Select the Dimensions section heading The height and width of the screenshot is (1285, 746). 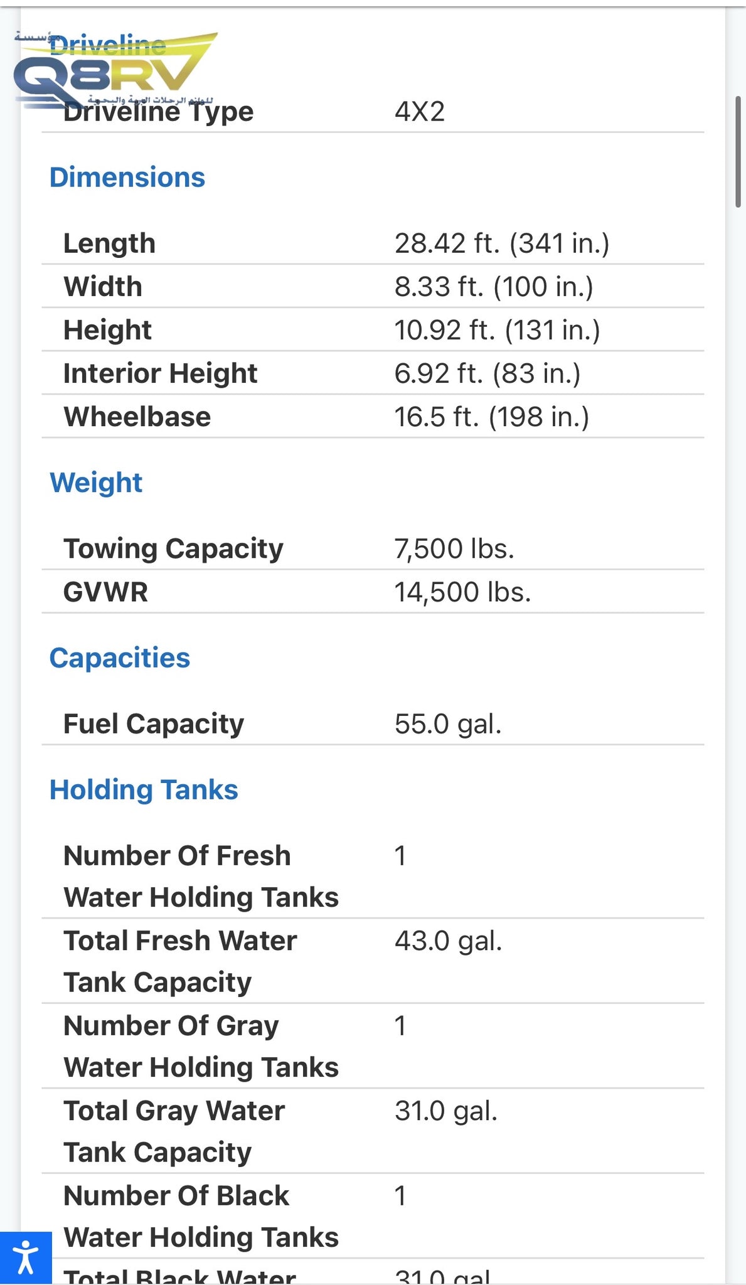pyautogui.click(x=127, y=178)
